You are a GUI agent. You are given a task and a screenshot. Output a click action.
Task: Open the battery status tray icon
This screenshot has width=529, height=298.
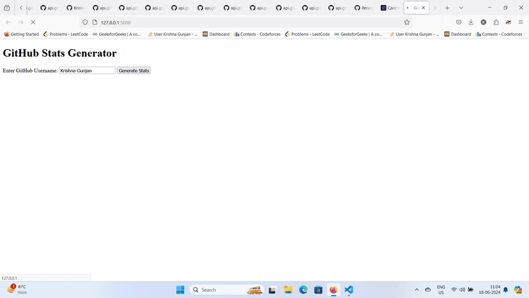click(x=471, y=290)
